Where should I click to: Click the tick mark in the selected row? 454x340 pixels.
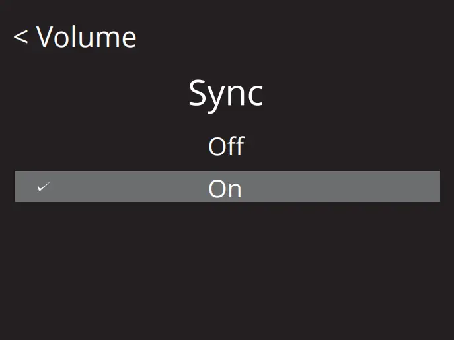pos(44,187)
